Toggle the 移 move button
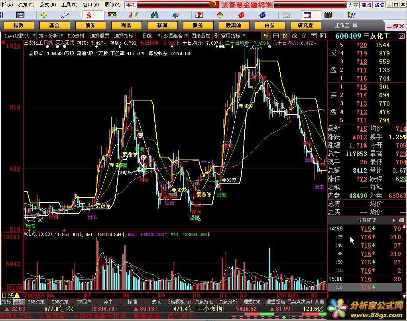The image size is (407, 321). [304, 35]
